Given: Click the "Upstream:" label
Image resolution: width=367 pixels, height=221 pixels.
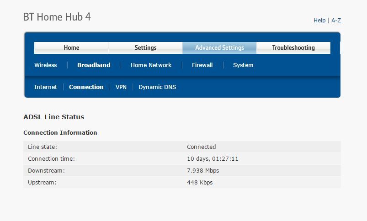Looking at the screenshot, I should pos(42,183).
